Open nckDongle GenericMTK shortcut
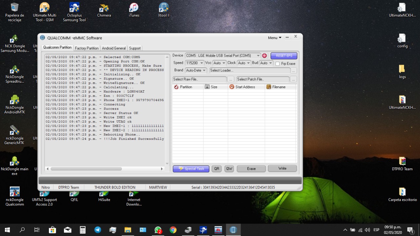420x236 pixels. click(x=14, y=135)
